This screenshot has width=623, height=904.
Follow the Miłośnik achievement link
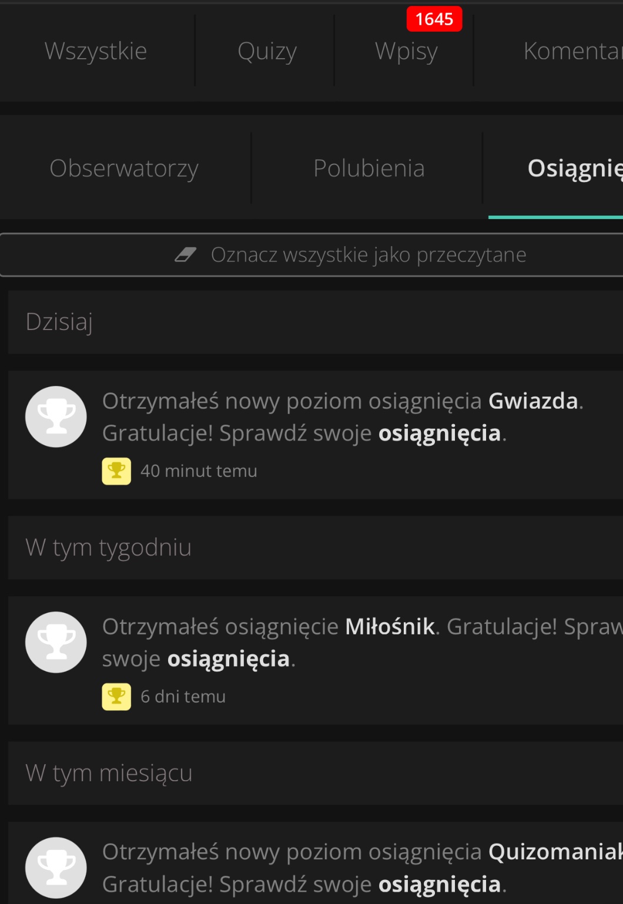pos(390,627)
